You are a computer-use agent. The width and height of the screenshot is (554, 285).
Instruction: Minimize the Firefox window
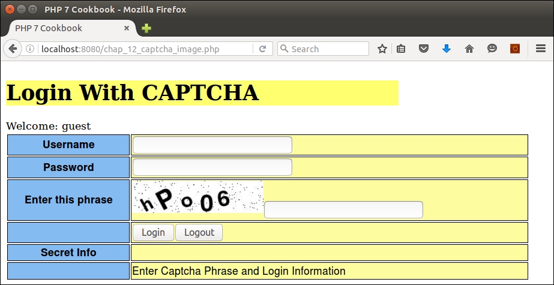[x=21, y=9]
